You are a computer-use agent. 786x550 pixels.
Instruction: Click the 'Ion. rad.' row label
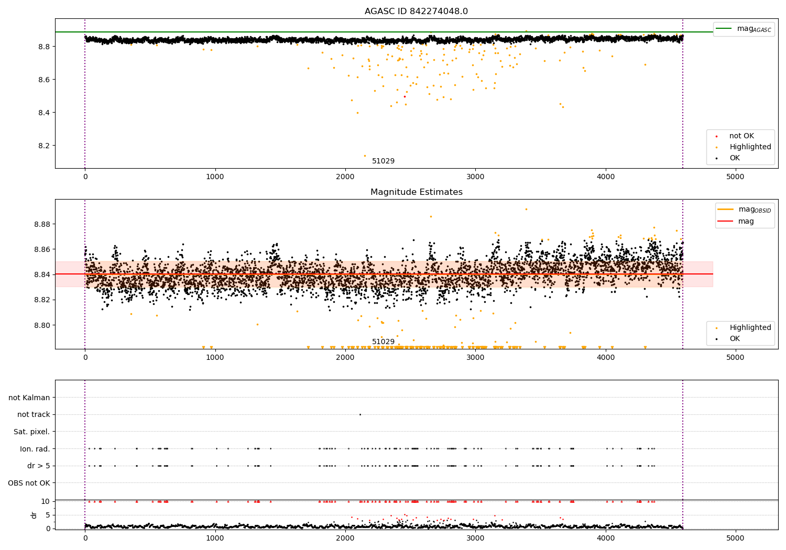click(35, 449)
